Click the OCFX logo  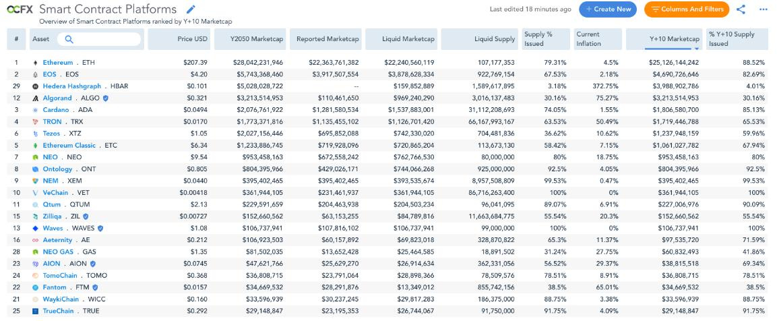[20, 9]
